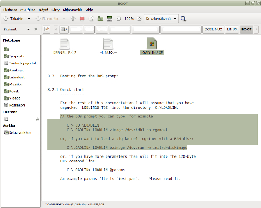Go back with Takaisin button
Screen dimensions: 261x208
pyautogui.click(x=13, y=19)
